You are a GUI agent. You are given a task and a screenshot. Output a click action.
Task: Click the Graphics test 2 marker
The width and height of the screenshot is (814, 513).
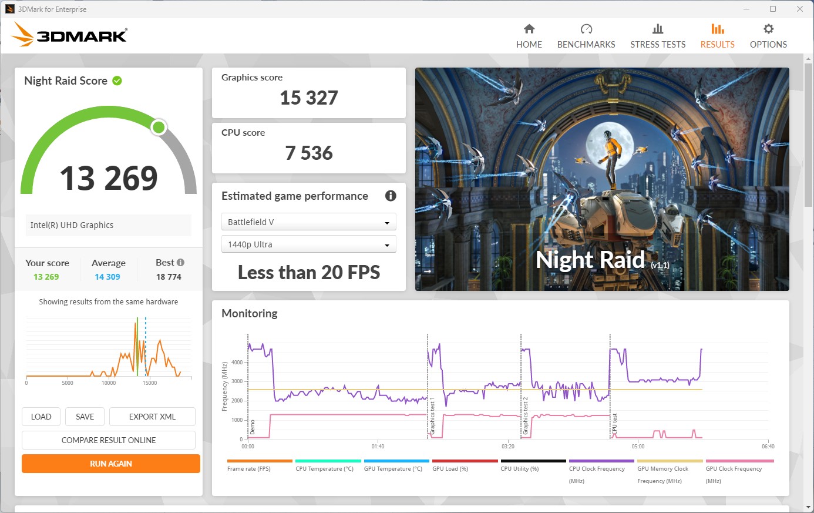click(x=525, y=416)
